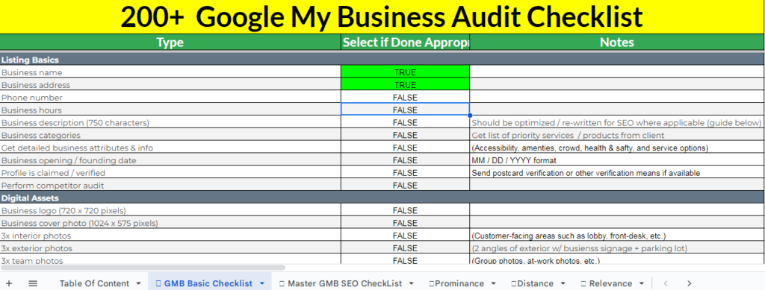Click the 200+ Google My Business Audit Checklist title
The width and height of the screenshot is (765, 290).
pyautogui.click(x=382, y=16)
